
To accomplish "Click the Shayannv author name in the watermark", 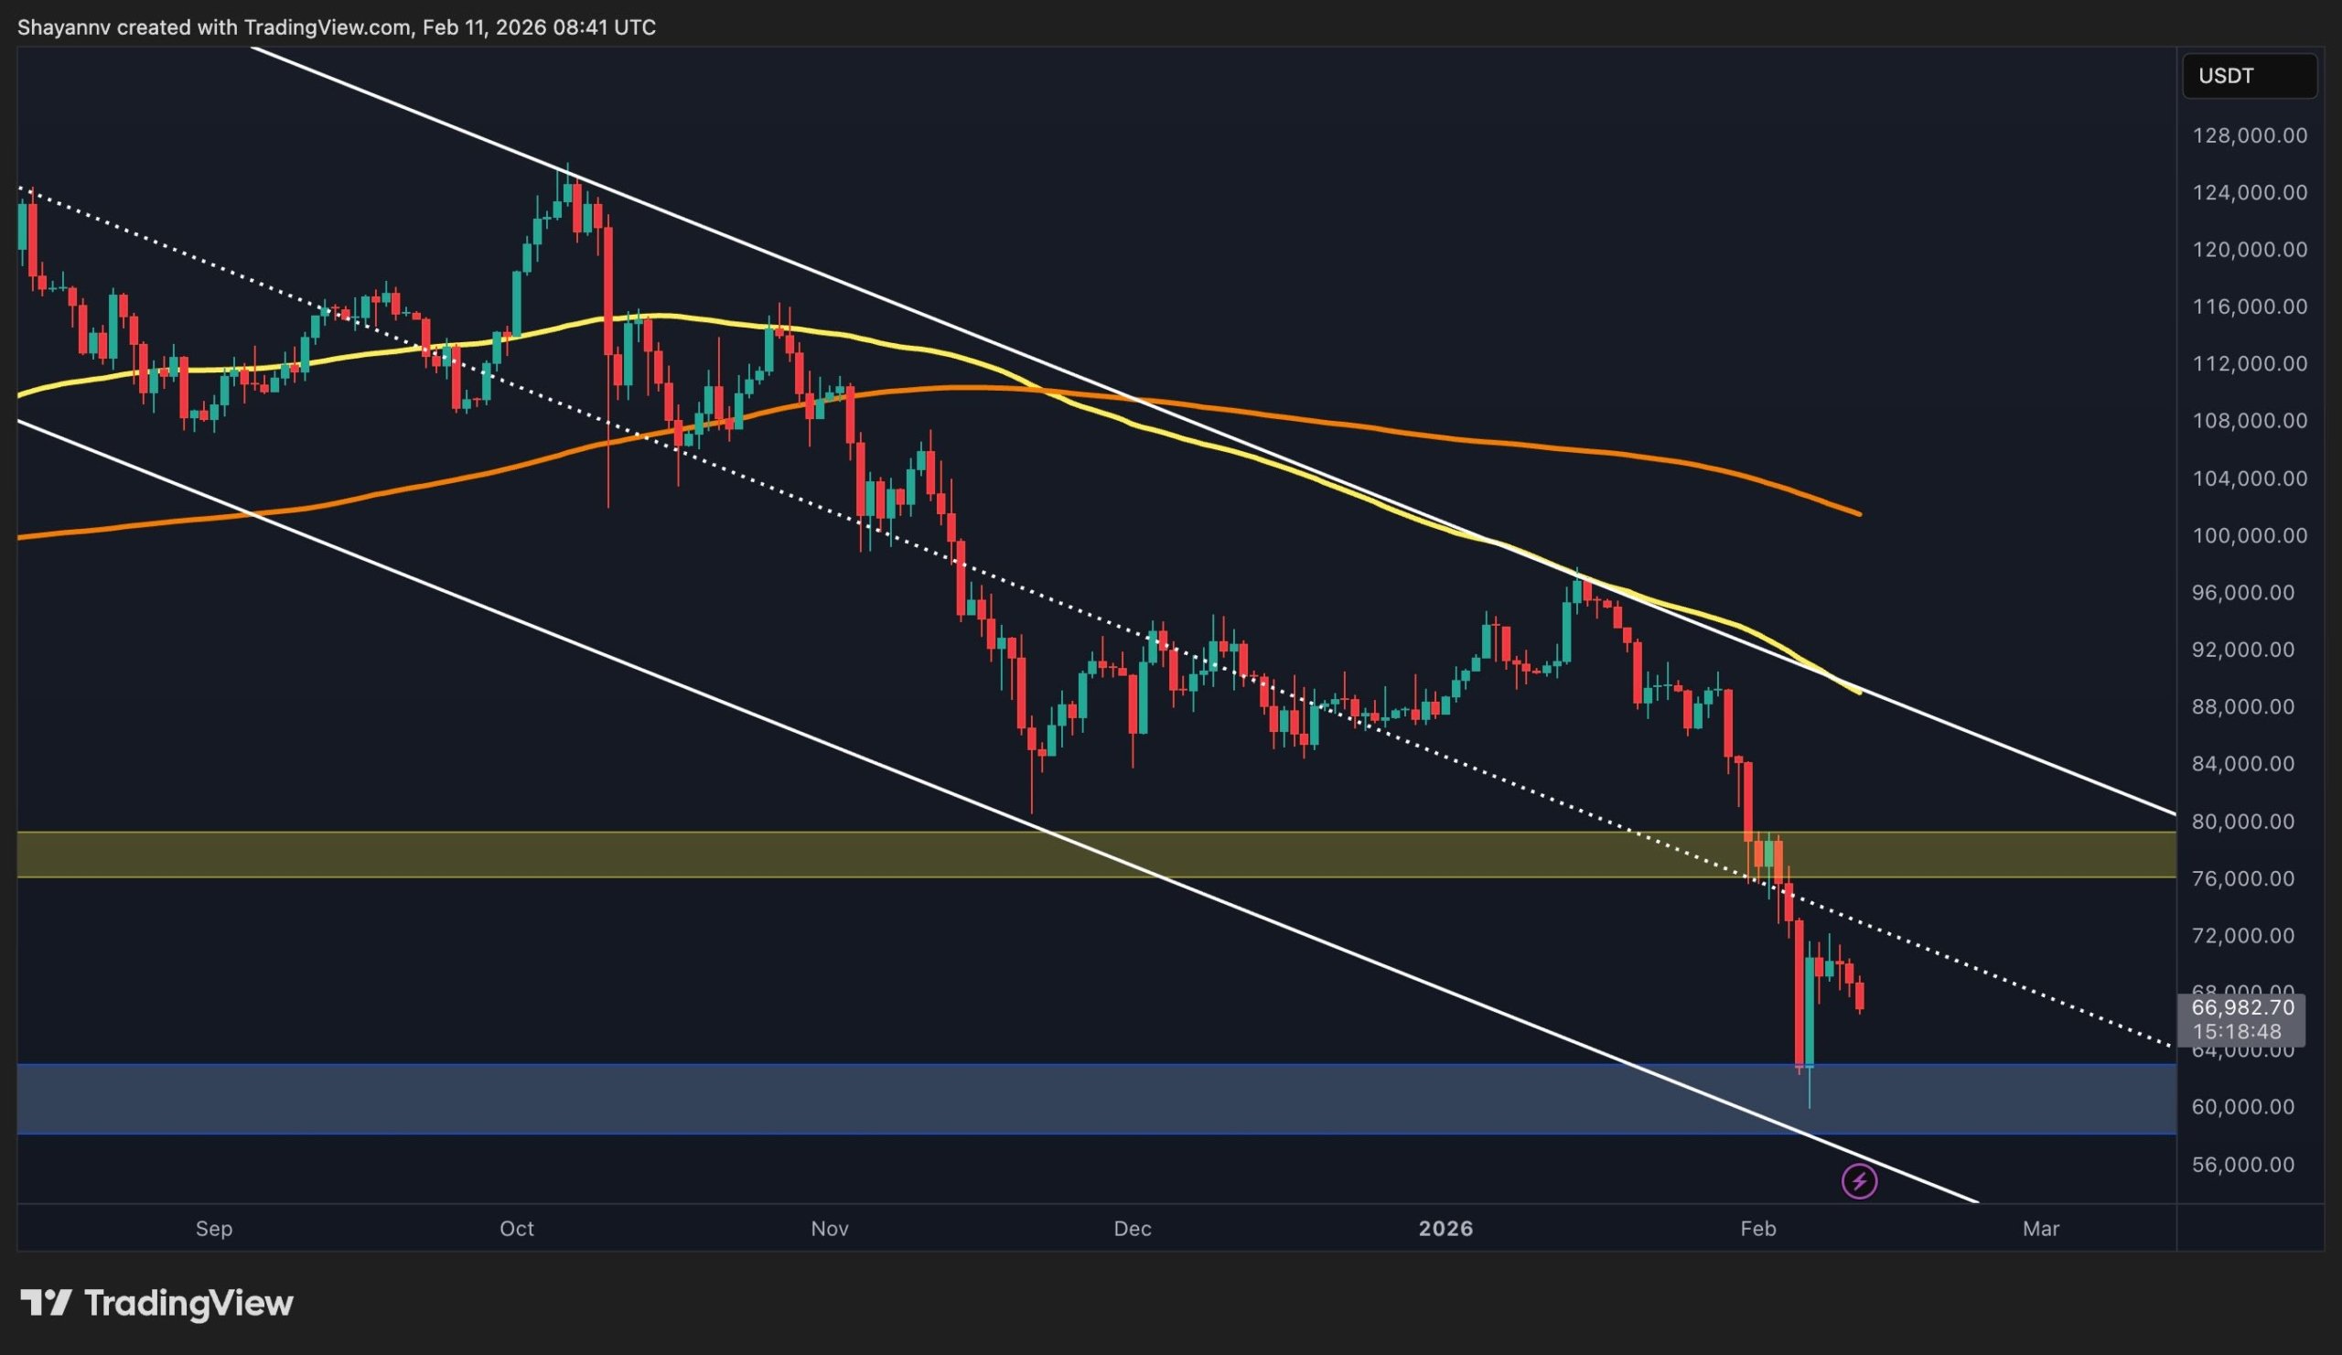I will [65, 27].
